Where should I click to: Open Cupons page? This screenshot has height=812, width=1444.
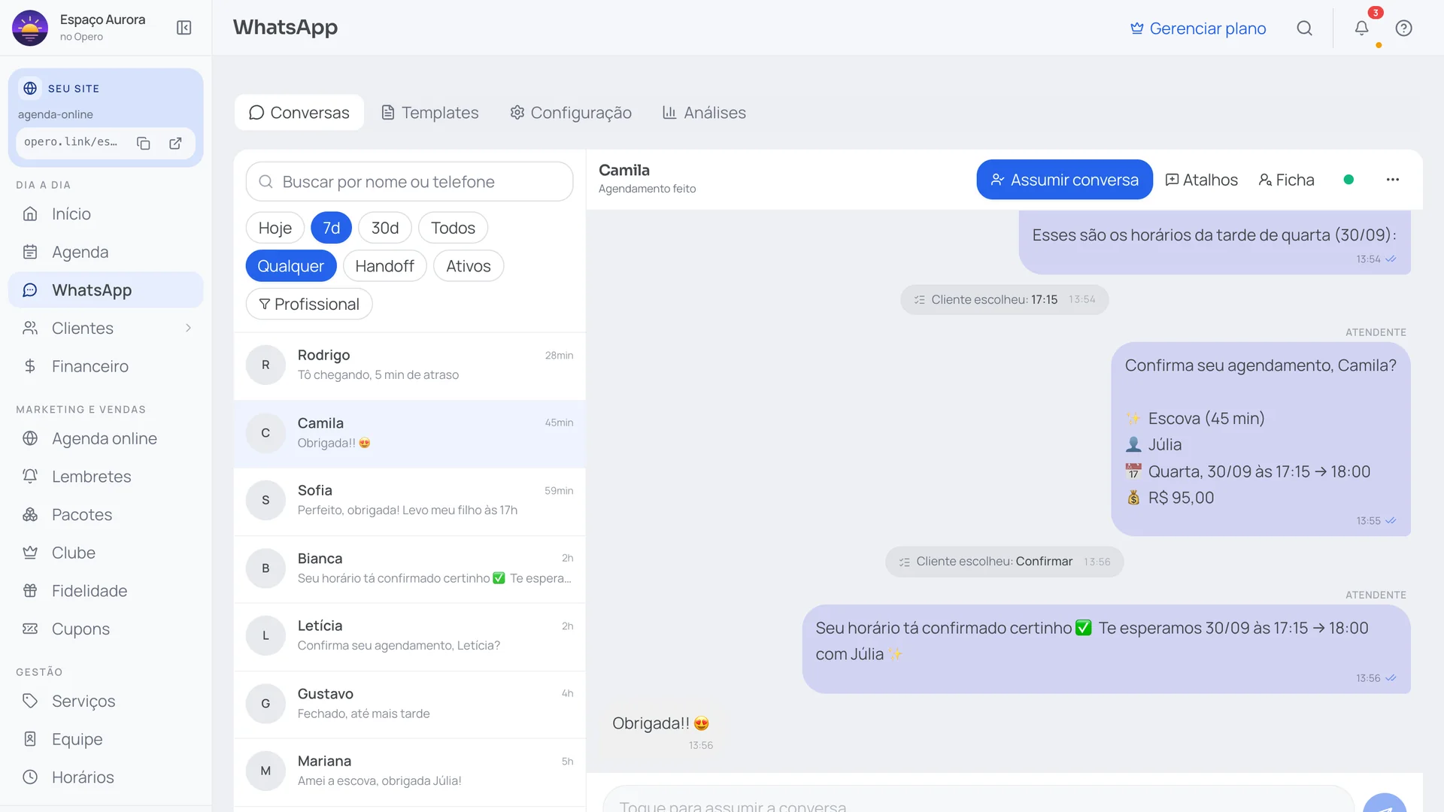pos(106,629)
